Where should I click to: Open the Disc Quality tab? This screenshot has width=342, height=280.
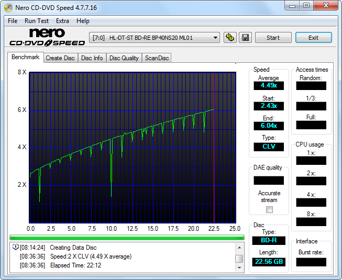click(x=124, y=58)
